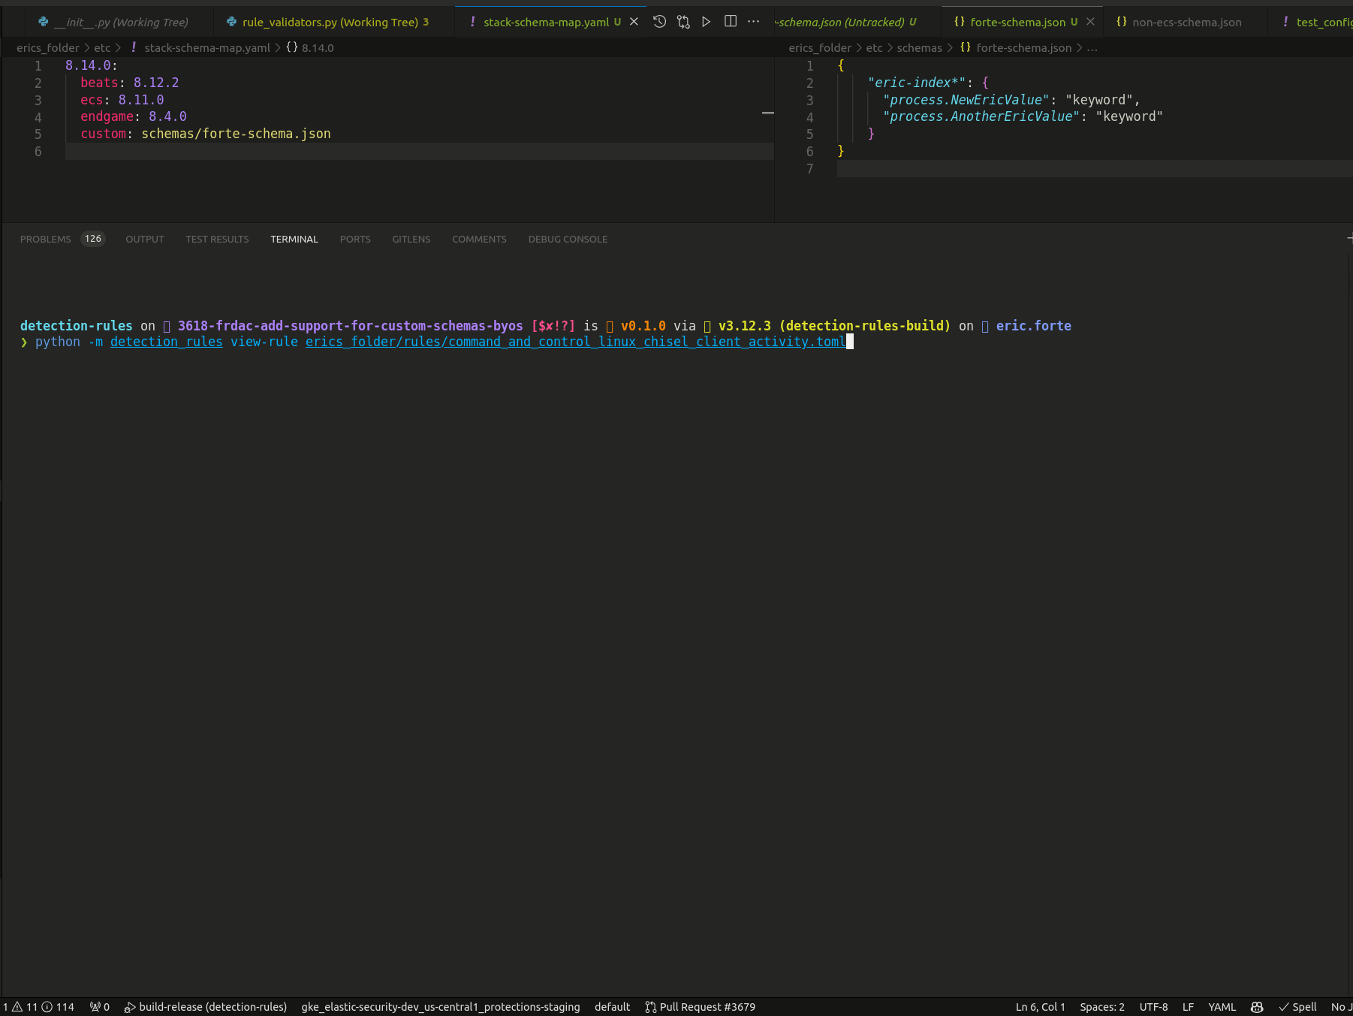Open more actions ellipsis in left editor
This screenshot has width=1353, height=1016.
coord(754,22)
